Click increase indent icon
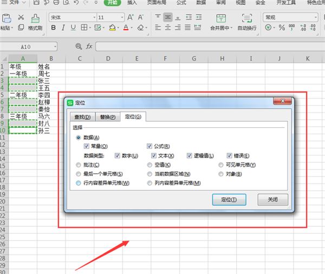 coord(199,17)
